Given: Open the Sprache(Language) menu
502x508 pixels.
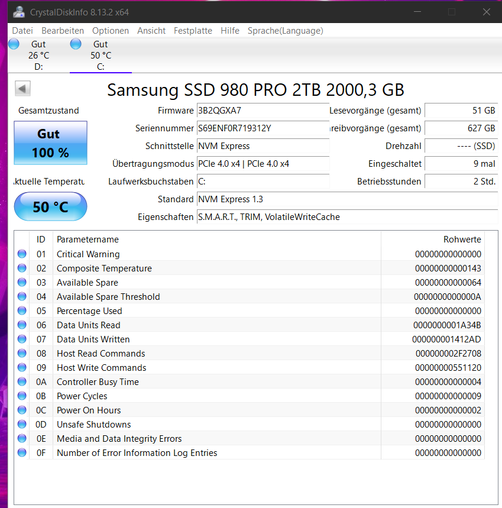Looking at the screenshot, I should point(286,31).
